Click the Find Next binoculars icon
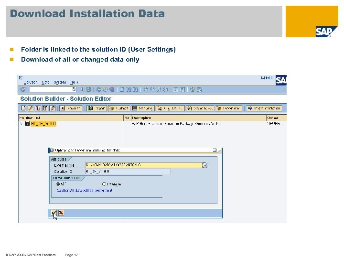Image resolution: width=344 pixels, height=258 pixels. pyautogui.click(x=136, y=89)
